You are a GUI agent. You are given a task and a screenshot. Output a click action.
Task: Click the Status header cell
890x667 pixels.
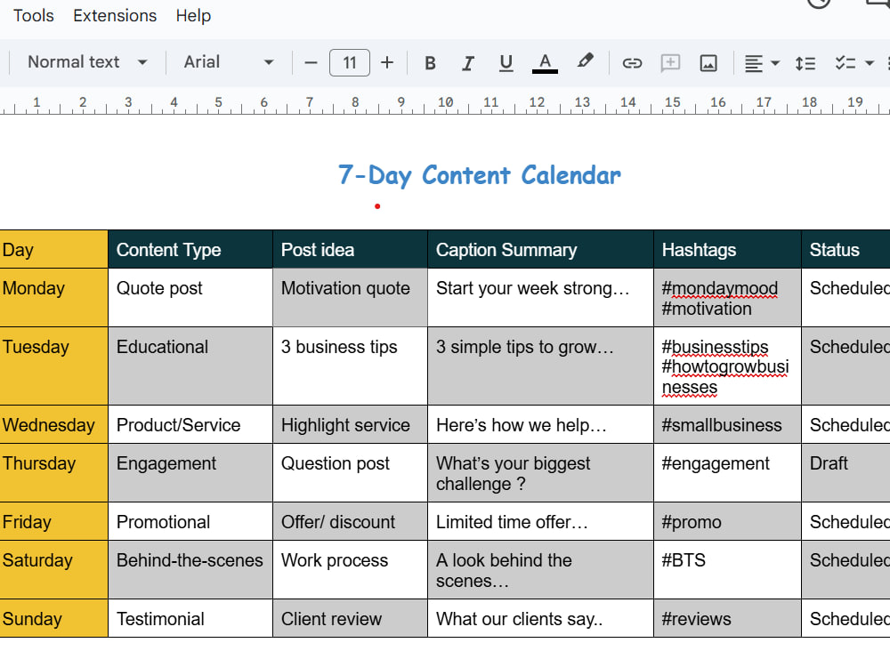click(845, 250)
